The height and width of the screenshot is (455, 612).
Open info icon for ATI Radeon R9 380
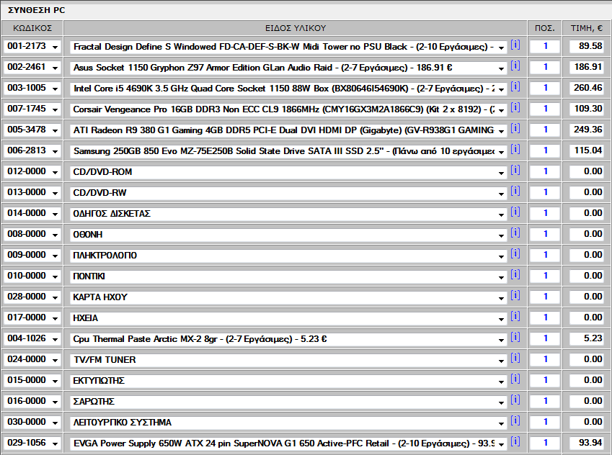pyautogui.click(x=515, y=128)
